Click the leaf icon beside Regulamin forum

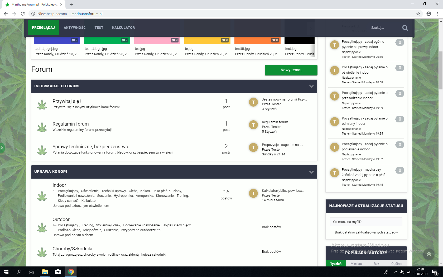click(42, 127)
